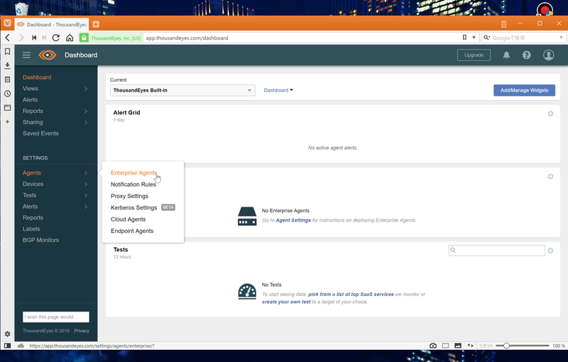Toggle the page tiling icon in status bar
Viewport: 568px width, 362px height.
coord(446,346)
